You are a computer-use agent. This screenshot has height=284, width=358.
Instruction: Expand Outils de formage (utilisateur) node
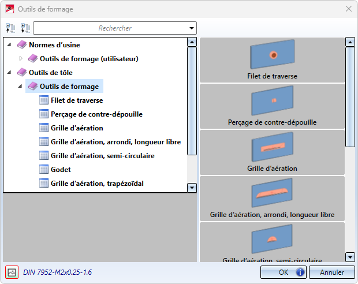(x=21, y=58)
